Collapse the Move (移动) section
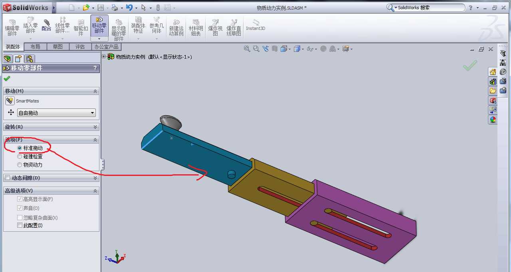The height and width of the screenshot is (272, 511). (x=95, y=91)
